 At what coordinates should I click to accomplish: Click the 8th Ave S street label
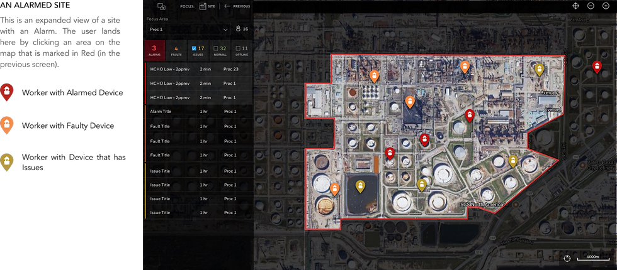pyautogui.click(x=580, y=19)
